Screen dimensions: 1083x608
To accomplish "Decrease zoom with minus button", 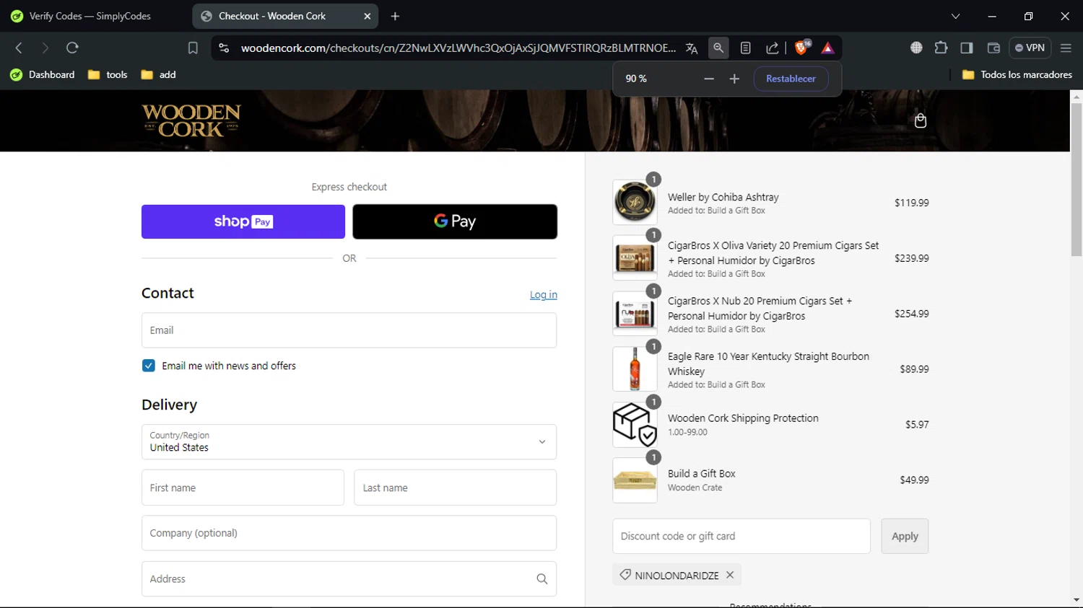I will [709, 79].
